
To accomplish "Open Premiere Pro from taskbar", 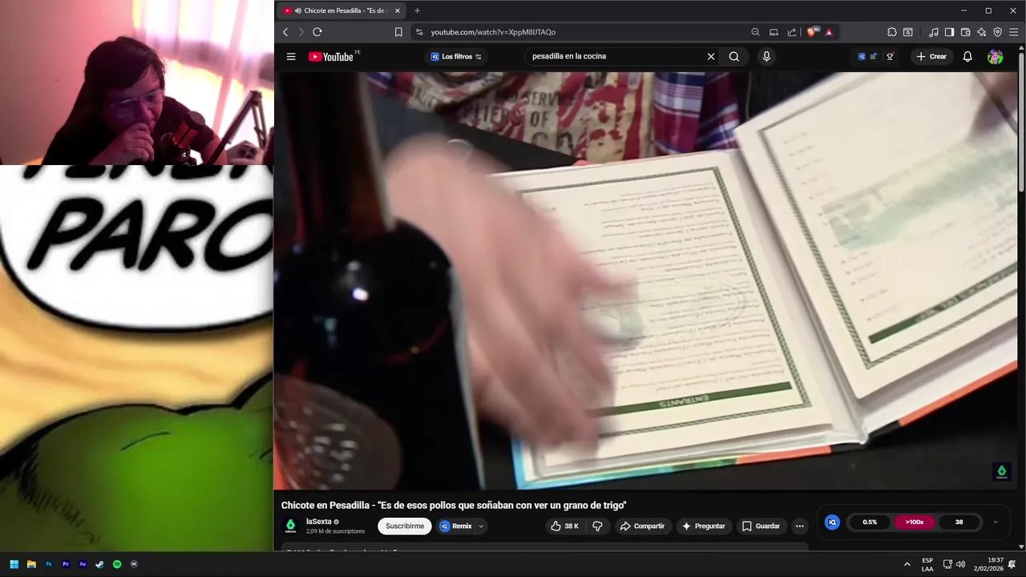I will point(66,564).
